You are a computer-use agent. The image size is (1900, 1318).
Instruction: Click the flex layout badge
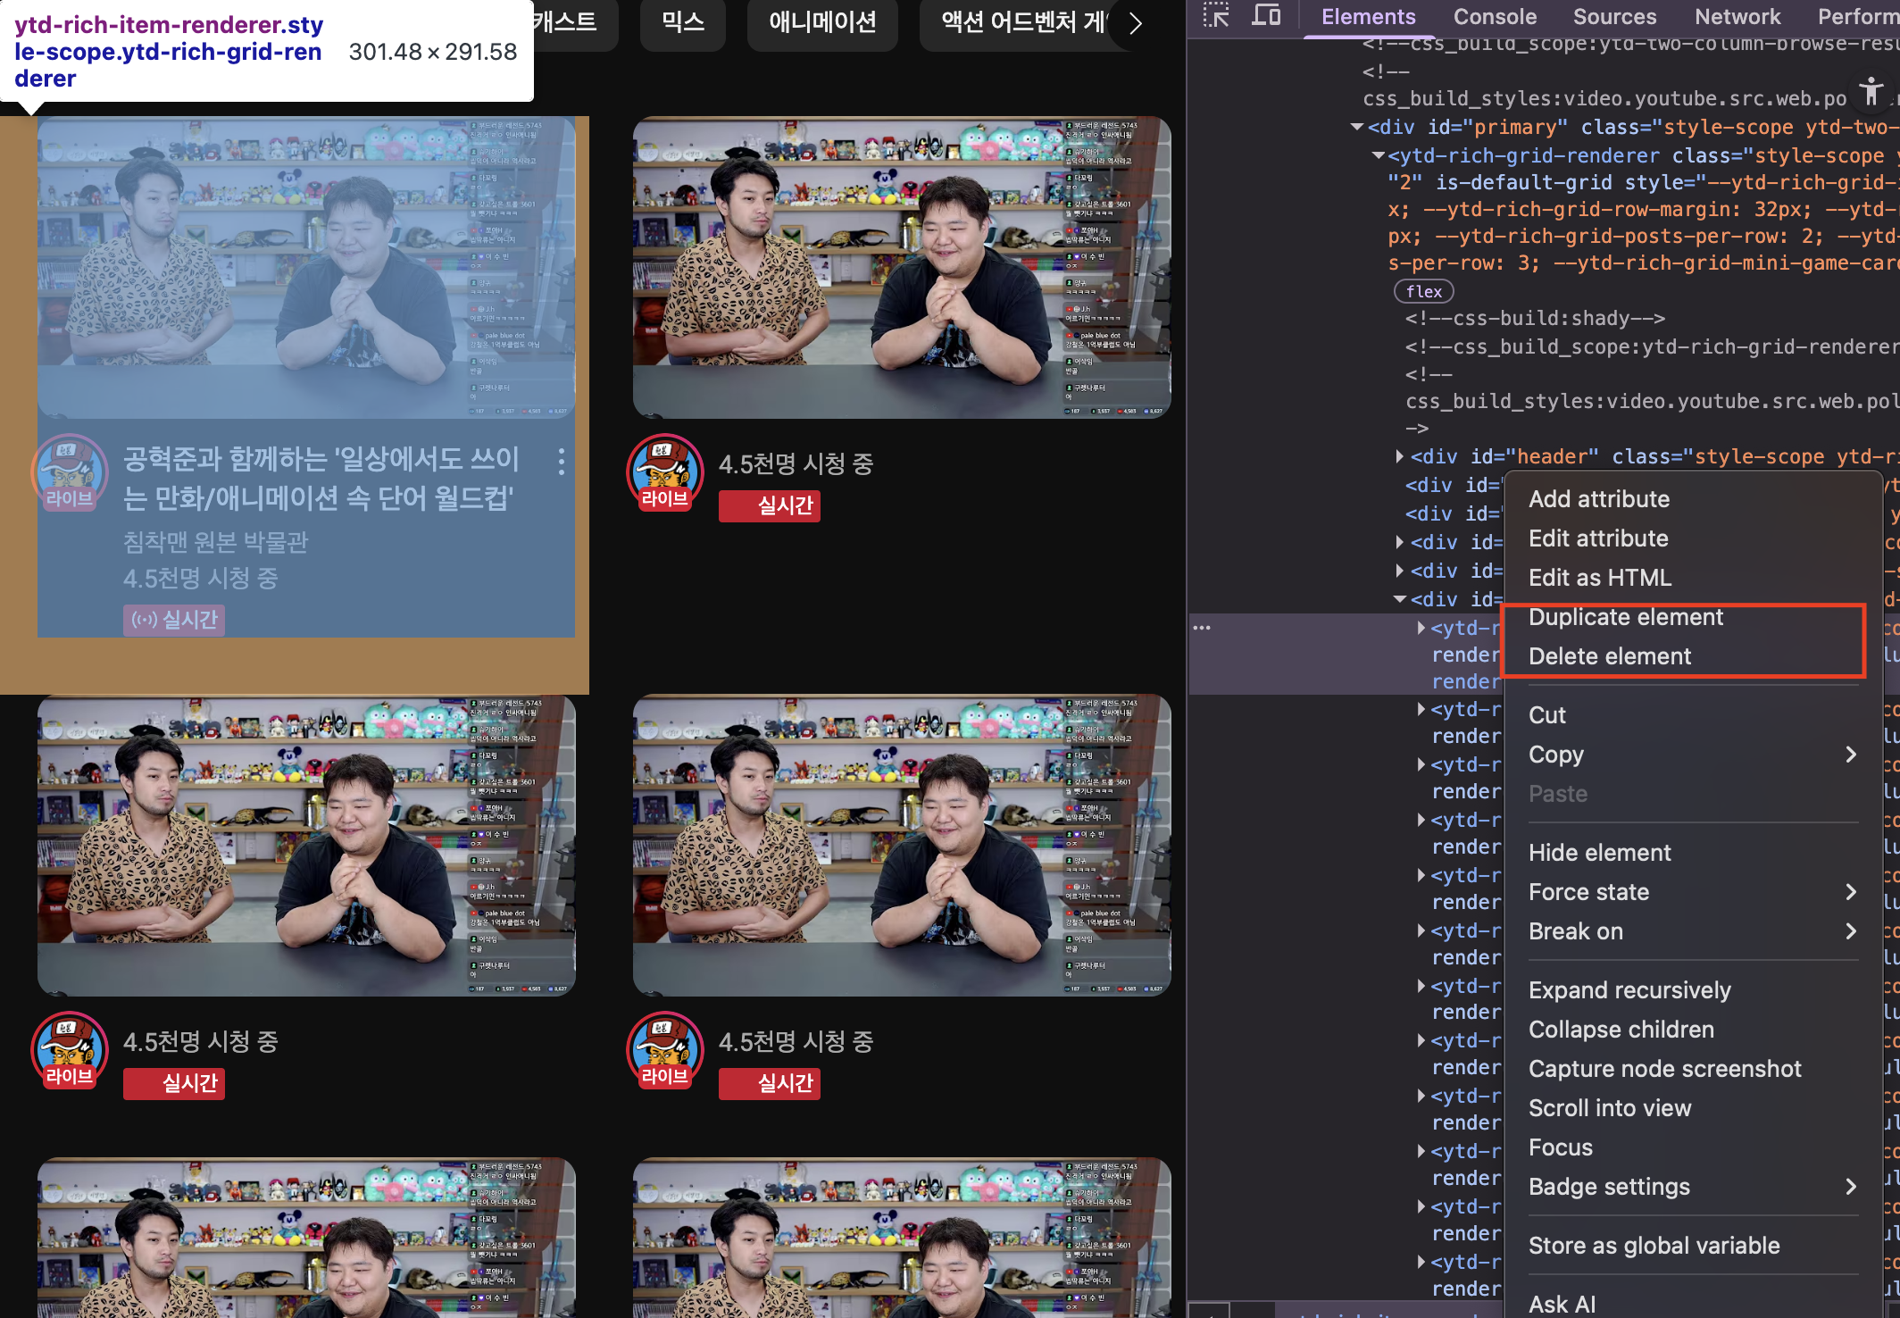click(1423, 292)
